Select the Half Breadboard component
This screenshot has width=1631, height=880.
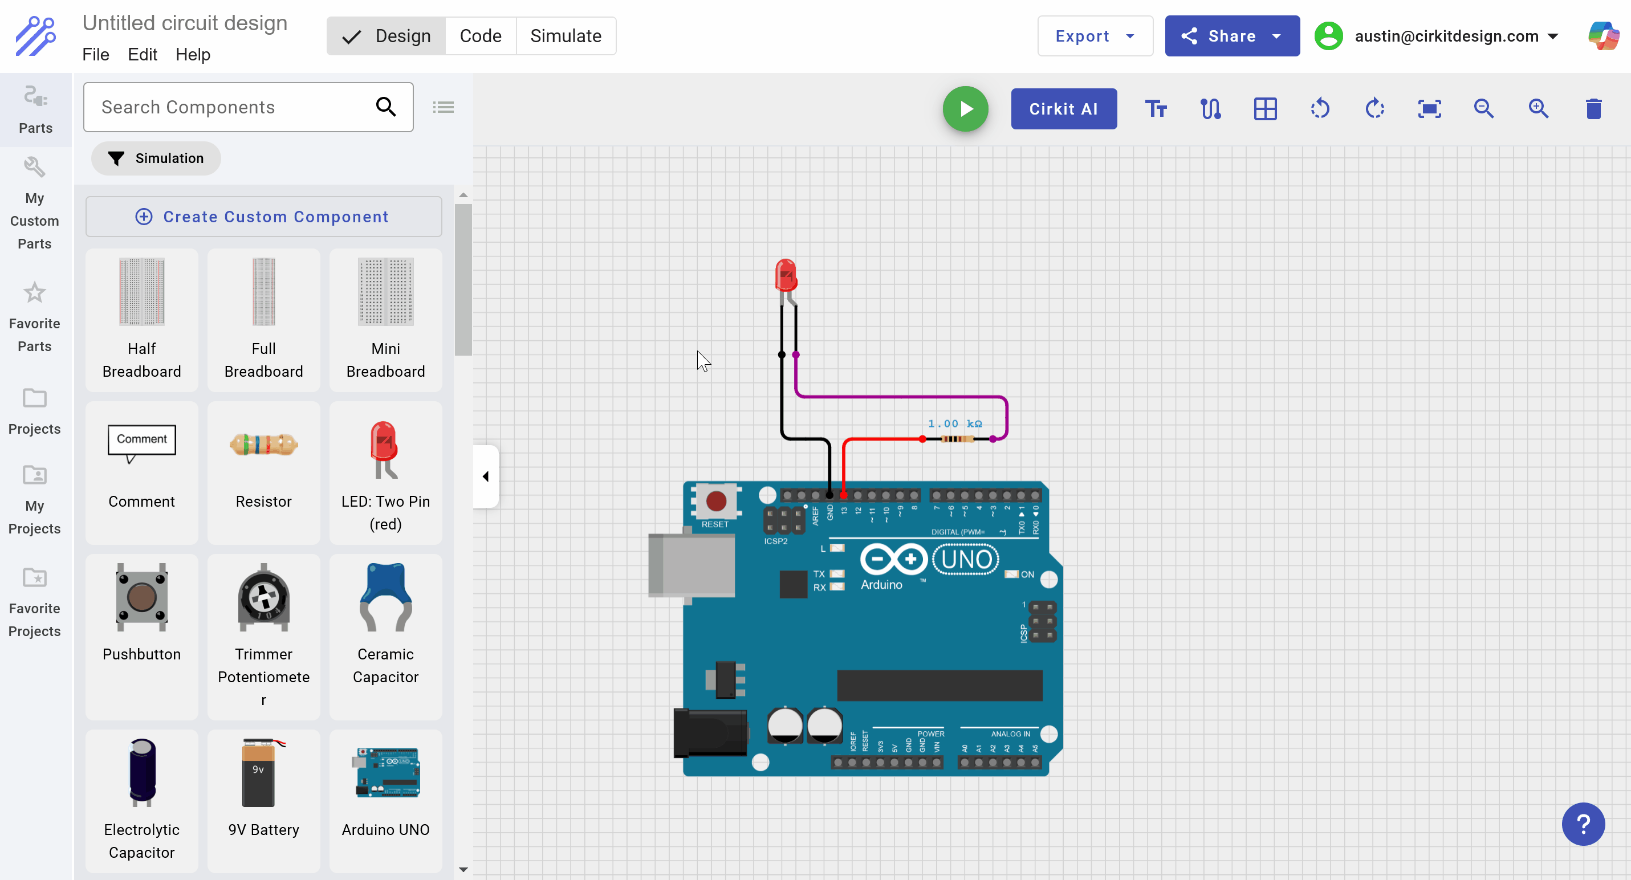(141, 320)
